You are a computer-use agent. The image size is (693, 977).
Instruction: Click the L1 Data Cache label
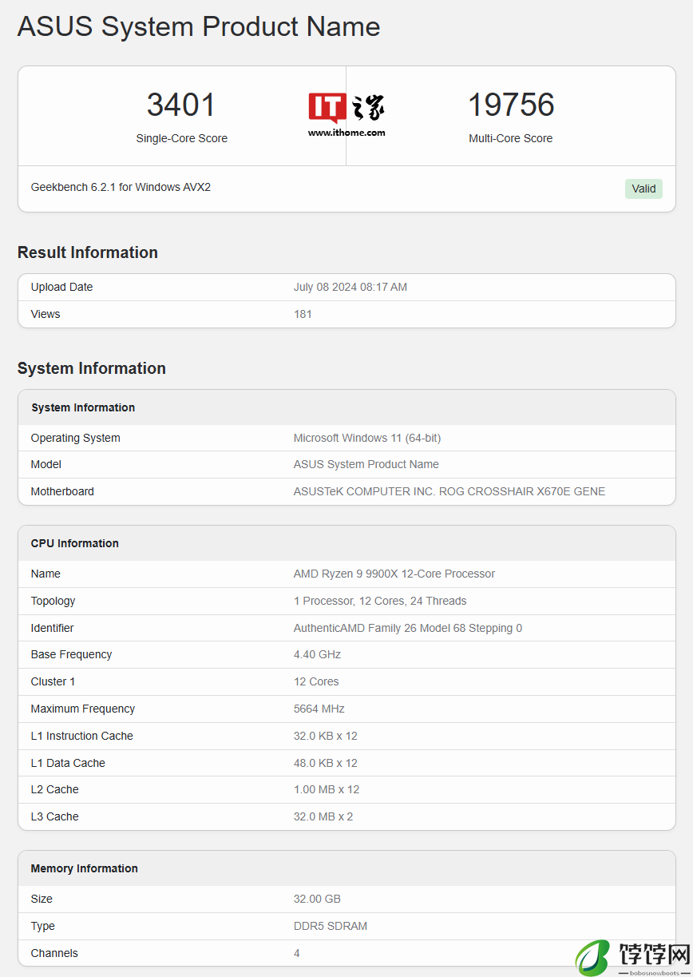click(68, 763)
